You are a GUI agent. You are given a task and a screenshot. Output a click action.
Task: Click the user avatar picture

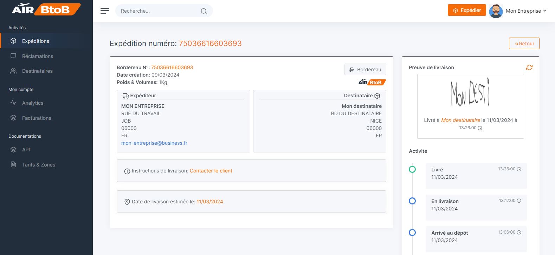pos(496,11)
